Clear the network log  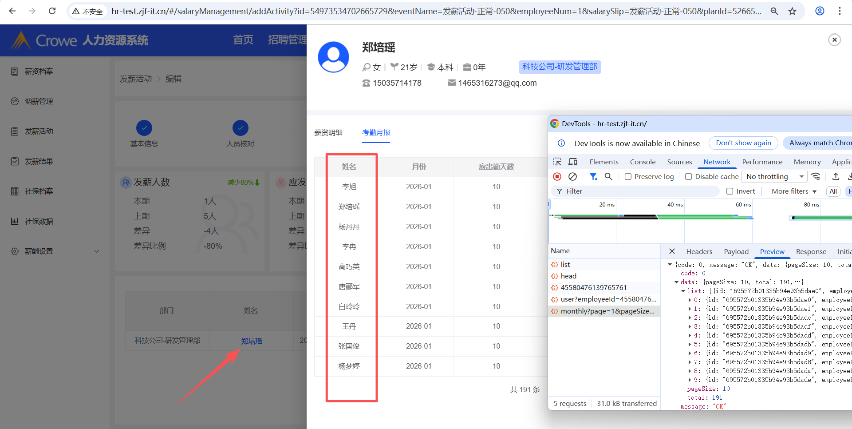(x=572, y=177)
